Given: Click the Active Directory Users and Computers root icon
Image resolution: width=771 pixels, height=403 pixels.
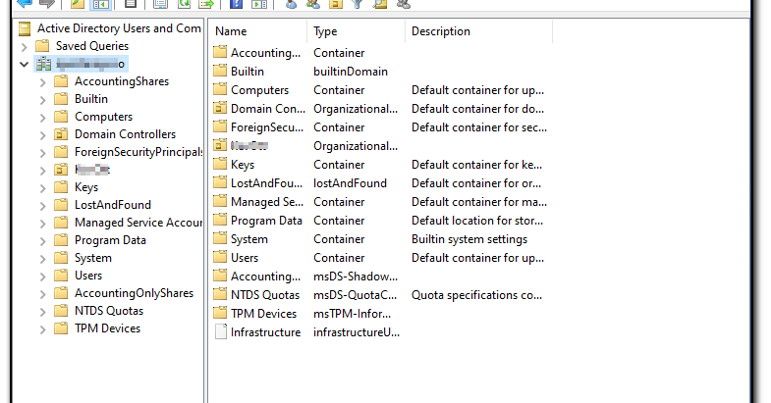Looking at the screenshot, I should pos(25,29).
